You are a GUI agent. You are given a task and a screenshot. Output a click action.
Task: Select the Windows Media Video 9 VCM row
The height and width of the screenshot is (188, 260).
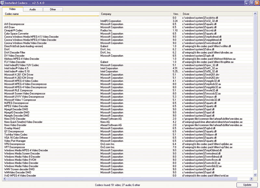128,160
